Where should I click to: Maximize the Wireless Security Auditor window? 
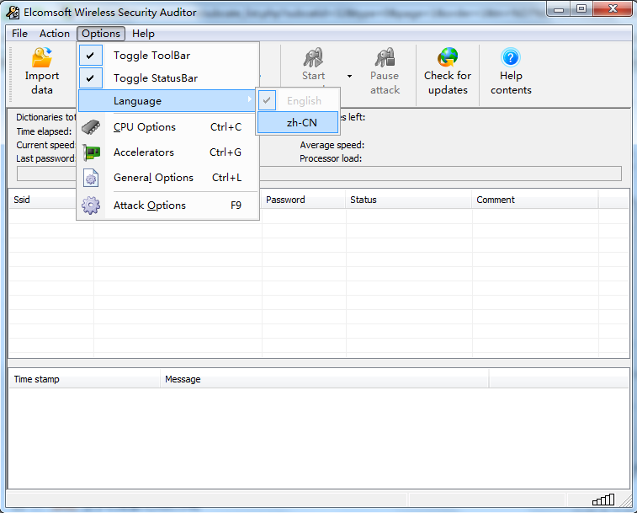click(581, 9)
